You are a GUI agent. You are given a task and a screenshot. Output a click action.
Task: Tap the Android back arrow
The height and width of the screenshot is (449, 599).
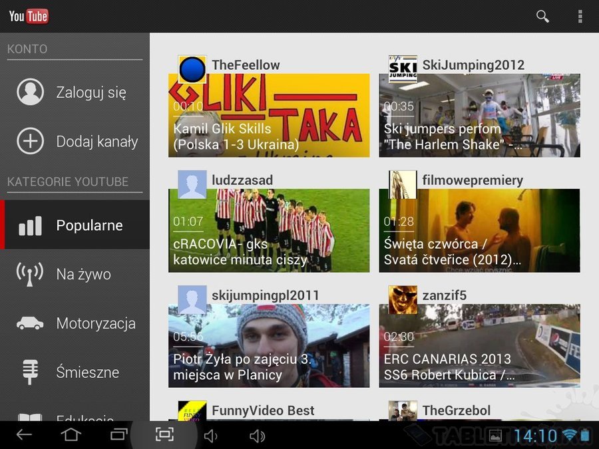(24, 434)
